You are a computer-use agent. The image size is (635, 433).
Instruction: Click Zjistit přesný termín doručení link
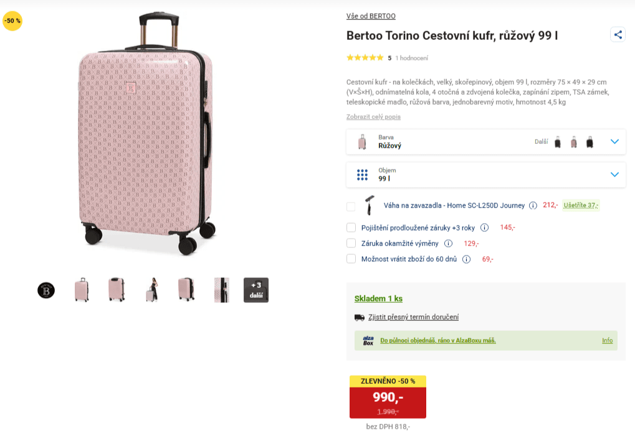tap(413, 317)
